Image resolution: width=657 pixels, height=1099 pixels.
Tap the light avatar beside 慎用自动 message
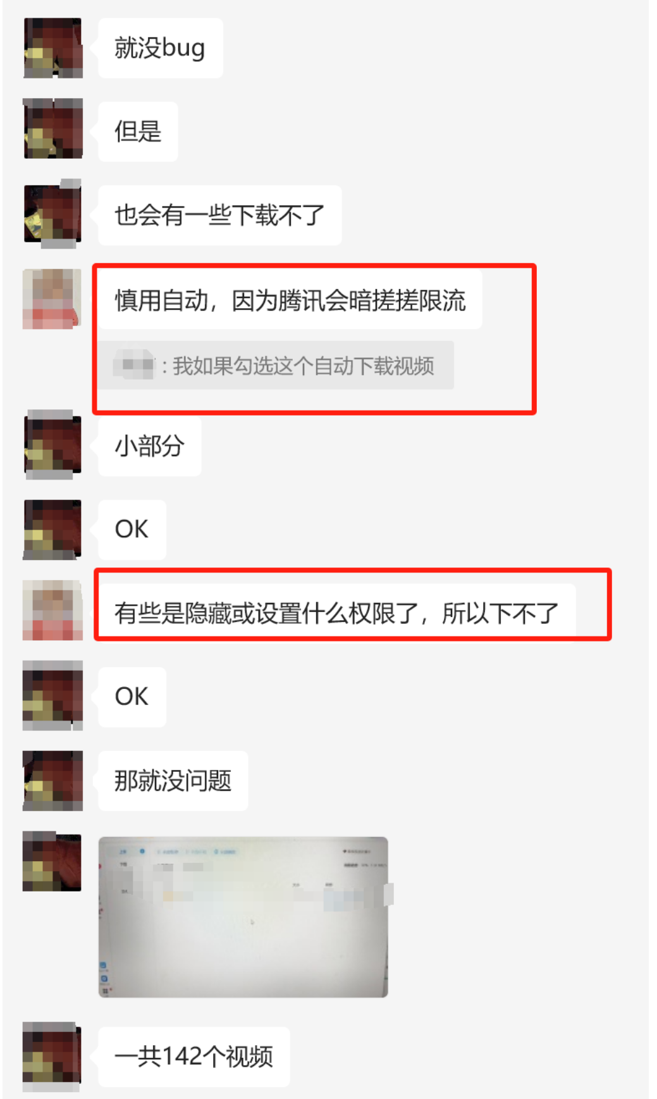coord(52,299)
